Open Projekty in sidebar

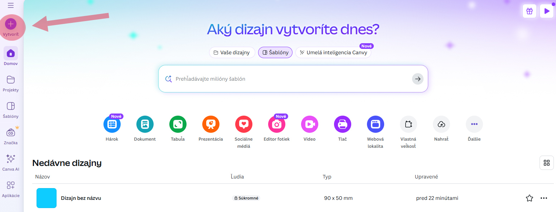coord(11,83)
